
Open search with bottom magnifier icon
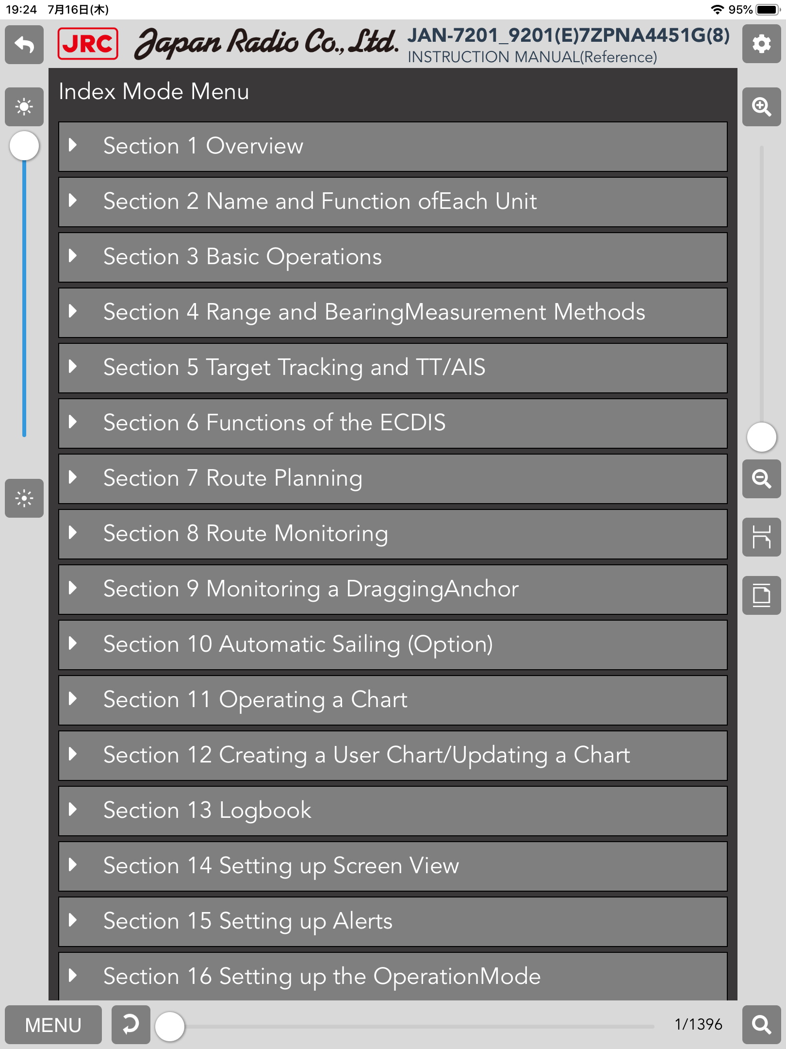[x=761, y=1025]
